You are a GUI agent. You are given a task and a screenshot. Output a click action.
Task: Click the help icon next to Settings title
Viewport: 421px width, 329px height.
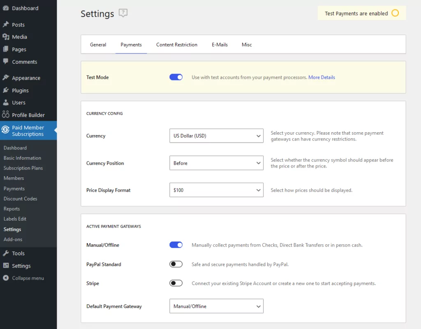[123, 13]
